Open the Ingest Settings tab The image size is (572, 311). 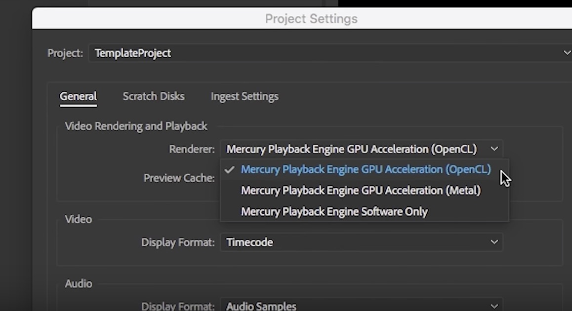click(245, 96)
